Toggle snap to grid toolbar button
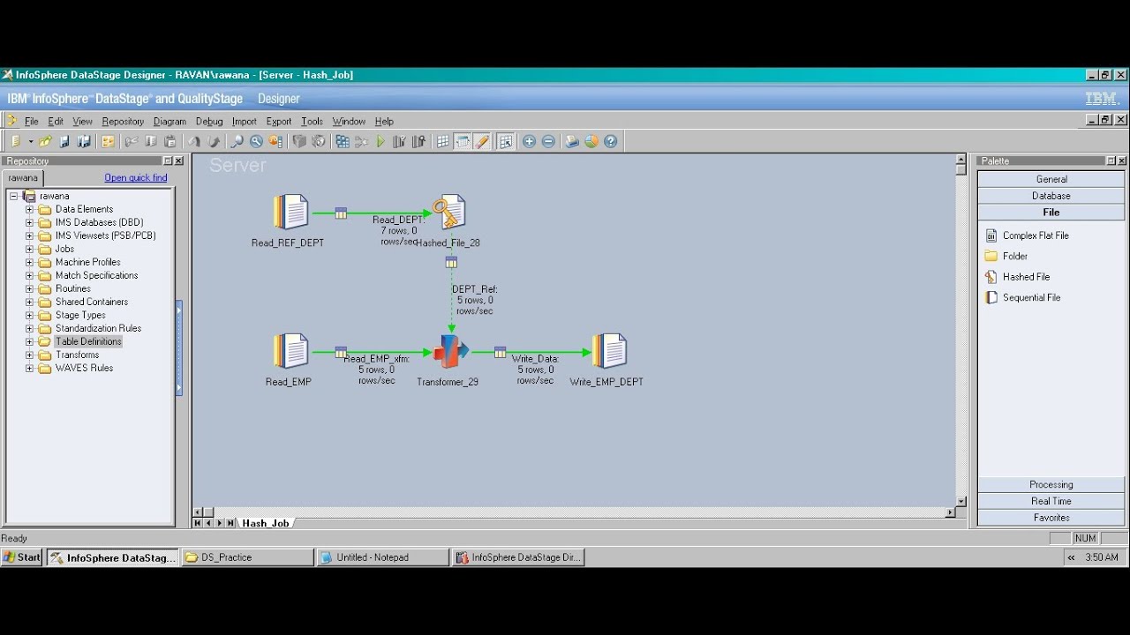 pos(506,141)
